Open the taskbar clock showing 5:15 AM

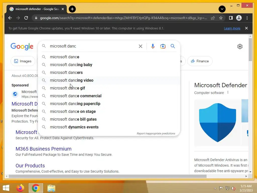[246, 188]
